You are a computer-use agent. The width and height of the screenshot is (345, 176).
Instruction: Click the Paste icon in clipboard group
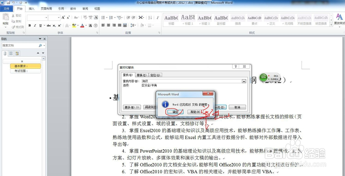[6, 17]
